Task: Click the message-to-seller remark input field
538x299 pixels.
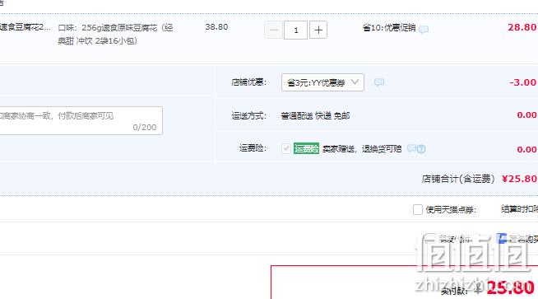Action: coord(81,120)
